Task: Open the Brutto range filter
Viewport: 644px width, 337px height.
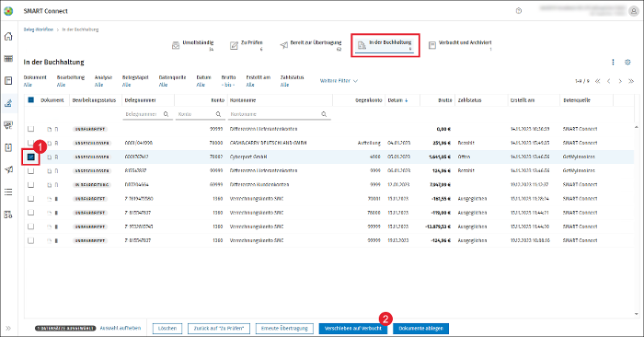Action: tap(228, 81)
